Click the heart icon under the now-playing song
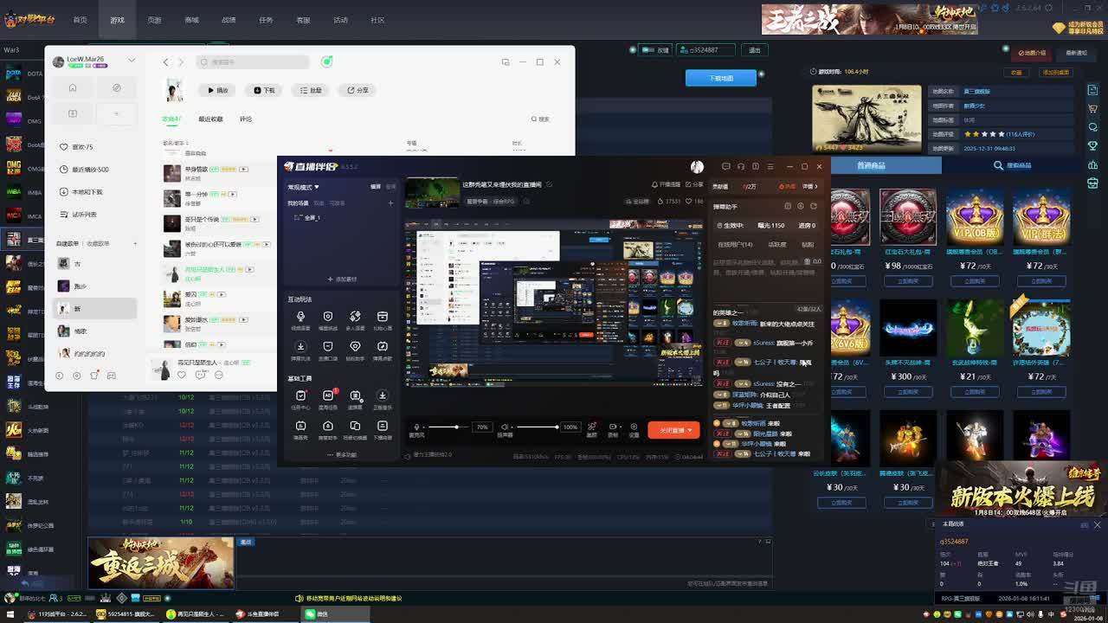Viewport: 1108px width, 623px height. click(182, 375)
